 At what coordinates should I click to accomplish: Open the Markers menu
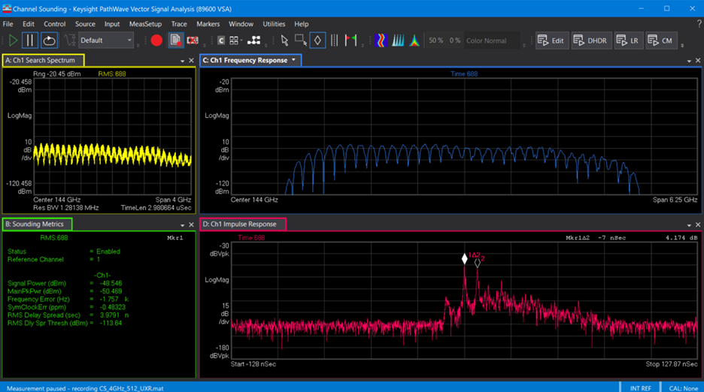pyautogui.click(x=208, y=24)
